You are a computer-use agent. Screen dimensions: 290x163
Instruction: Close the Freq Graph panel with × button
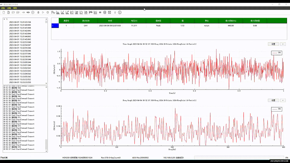tap(283, 100)
